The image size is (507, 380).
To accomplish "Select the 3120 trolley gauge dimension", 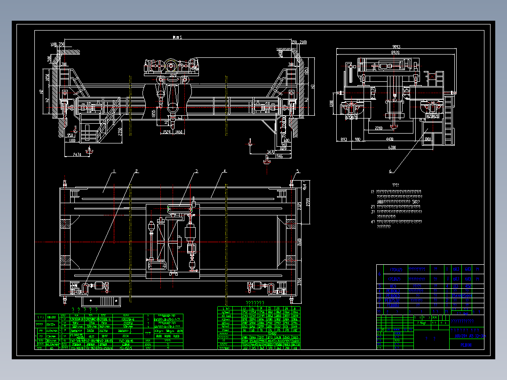I will click(173, 75).
